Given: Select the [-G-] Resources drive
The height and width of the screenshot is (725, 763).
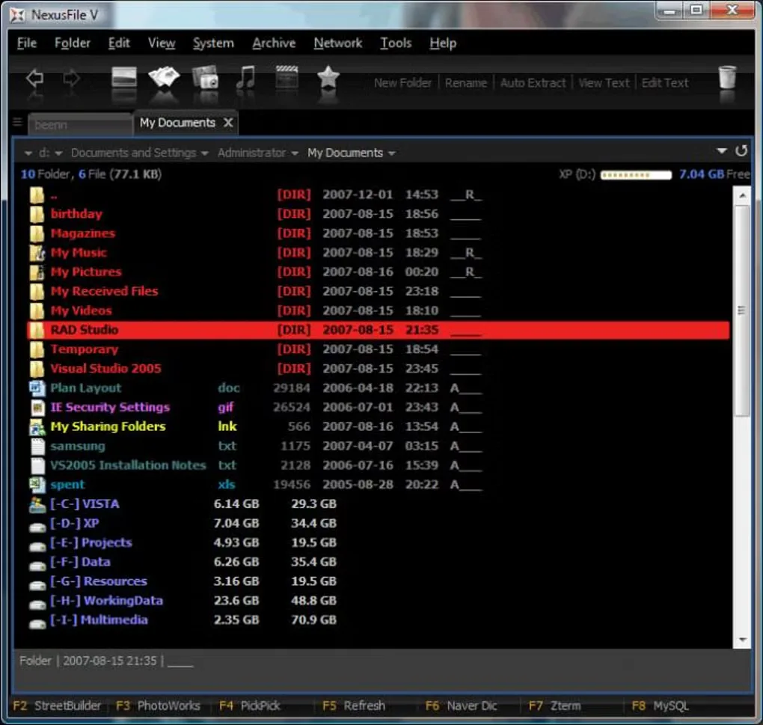Looking at the screenshot, I should [x=98, y=581].
